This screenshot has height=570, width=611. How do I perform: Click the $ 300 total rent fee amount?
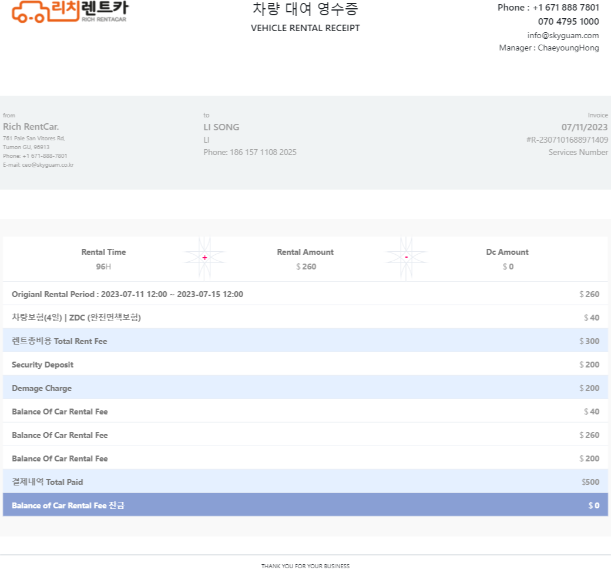pos(589,341)
